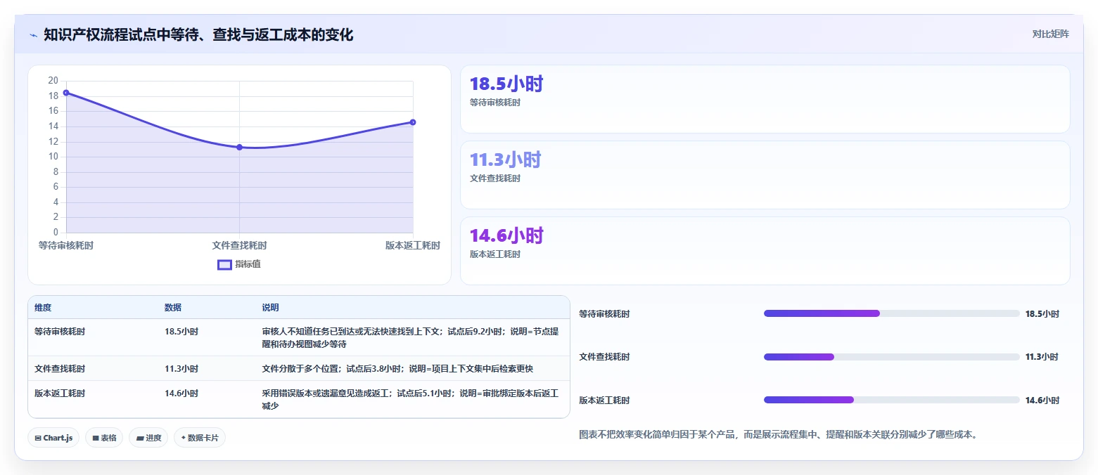Click the 文件查找耗时 label in the 11.3小时 card
Image resolution: width=1098 pixels, height=475 pixels.
click(x=495, y=178)
